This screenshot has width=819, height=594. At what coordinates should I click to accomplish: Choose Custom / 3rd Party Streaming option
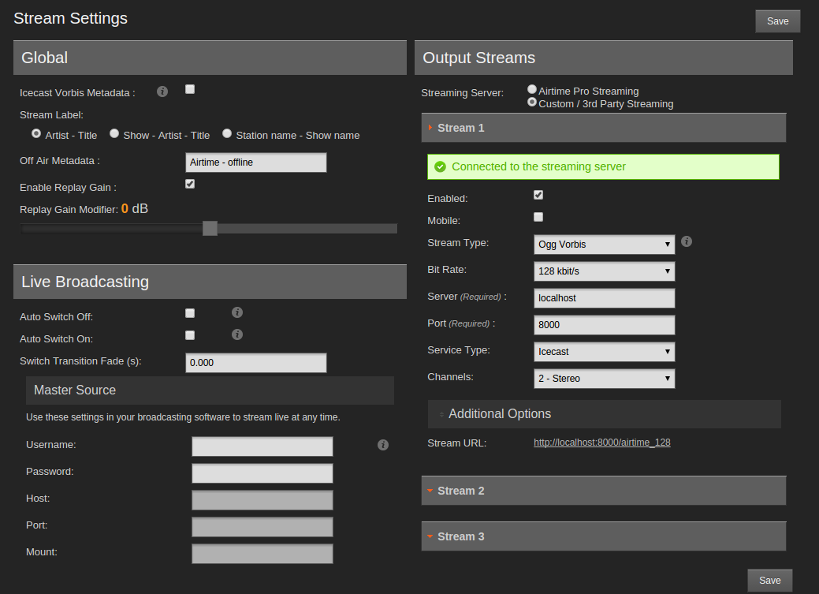coord(532,102)
